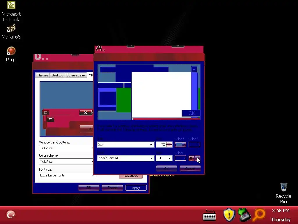The width and height of the screenshot is (298, 224).
Task: Click the 3:58 PM taskbar clock
Action: click(281, 211)
